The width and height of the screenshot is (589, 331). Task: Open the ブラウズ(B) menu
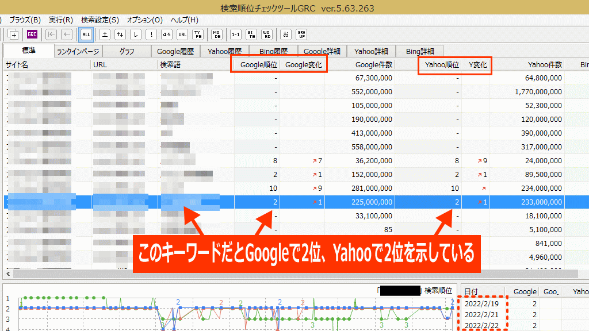click(25, 20)
